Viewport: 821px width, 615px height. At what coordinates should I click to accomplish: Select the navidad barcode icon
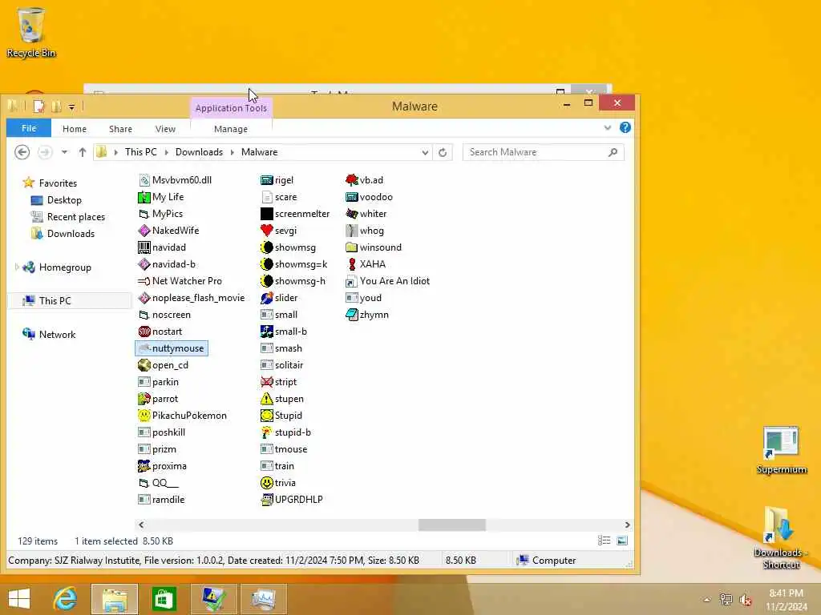144,247
